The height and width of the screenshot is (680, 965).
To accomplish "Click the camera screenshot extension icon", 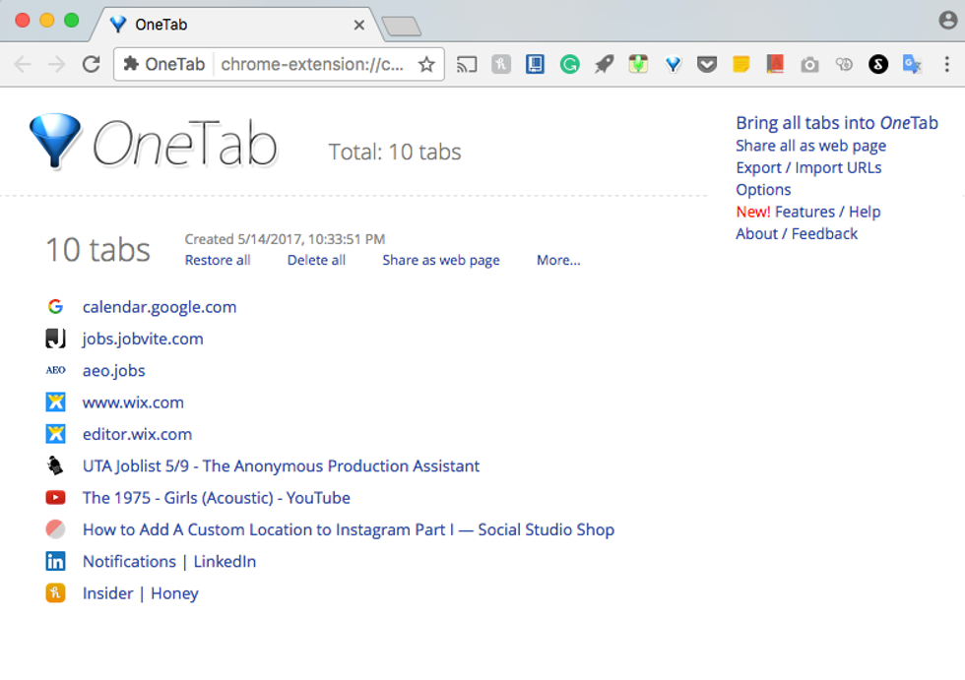I will click(809, 65).
